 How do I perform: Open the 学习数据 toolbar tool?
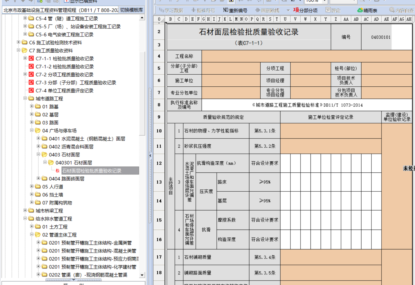pyautogui.click(x=171, y=10)
